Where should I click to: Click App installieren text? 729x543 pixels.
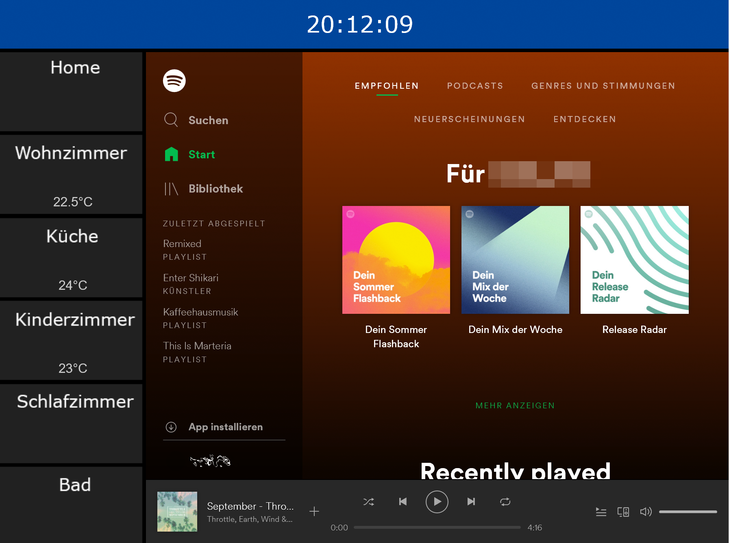[226, 427]
